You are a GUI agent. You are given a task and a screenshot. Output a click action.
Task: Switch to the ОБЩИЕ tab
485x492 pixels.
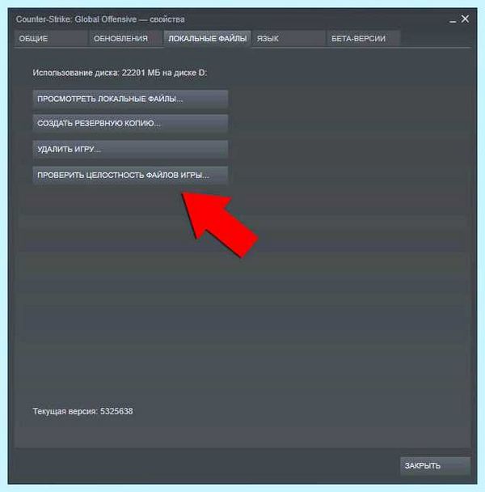(x=51, y=39)
